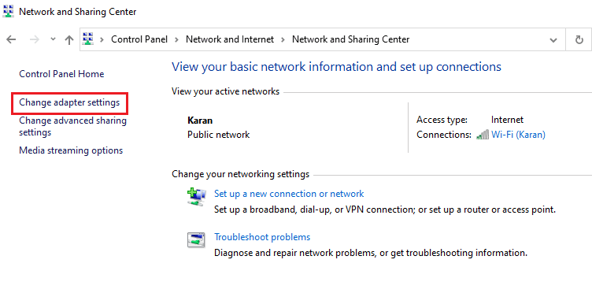592x293 pixels.
Task: Select the Network and Internet breadcrumb
Action: (x=230, y=39)
